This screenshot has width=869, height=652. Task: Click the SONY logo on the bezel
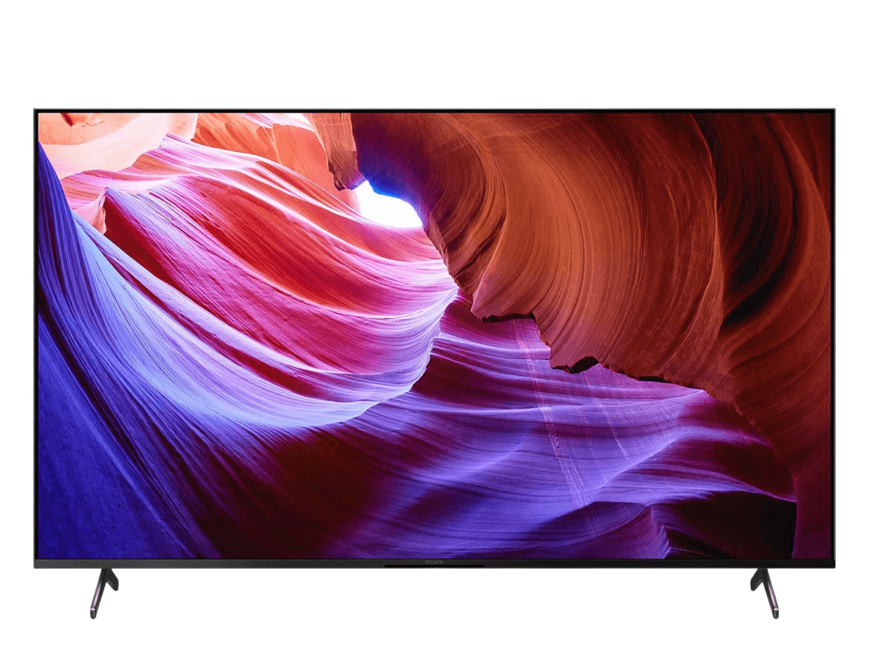click(434, 562)
